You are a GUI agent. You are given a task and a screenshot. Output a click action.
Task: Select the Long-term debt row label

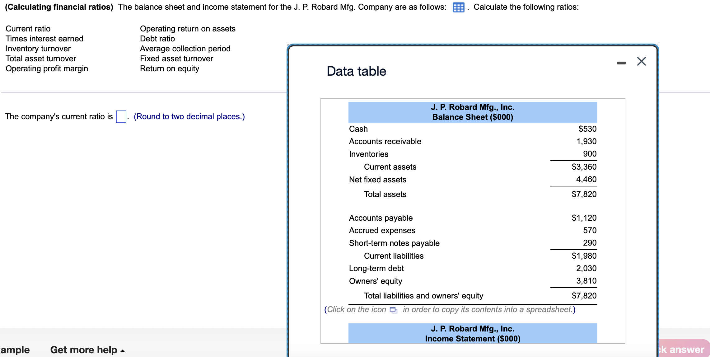point(376,268)
